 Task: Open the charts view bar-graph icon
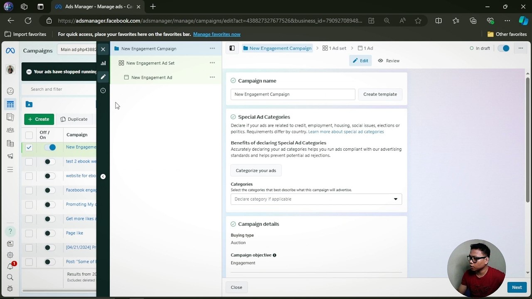tap(103, 63)
